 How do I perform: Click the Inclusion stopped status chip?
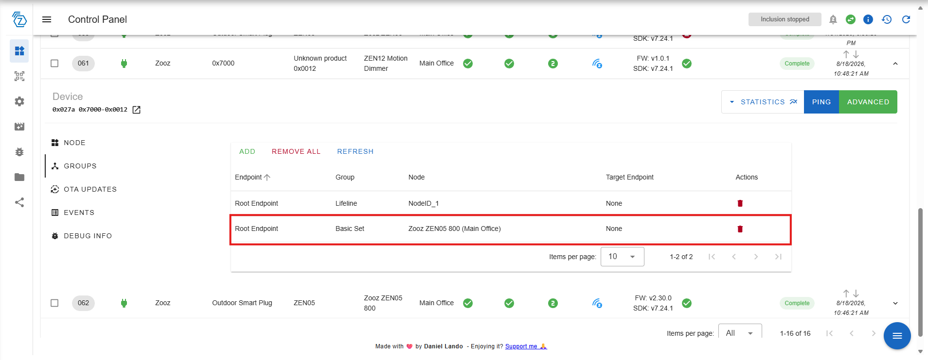(785, 19)
